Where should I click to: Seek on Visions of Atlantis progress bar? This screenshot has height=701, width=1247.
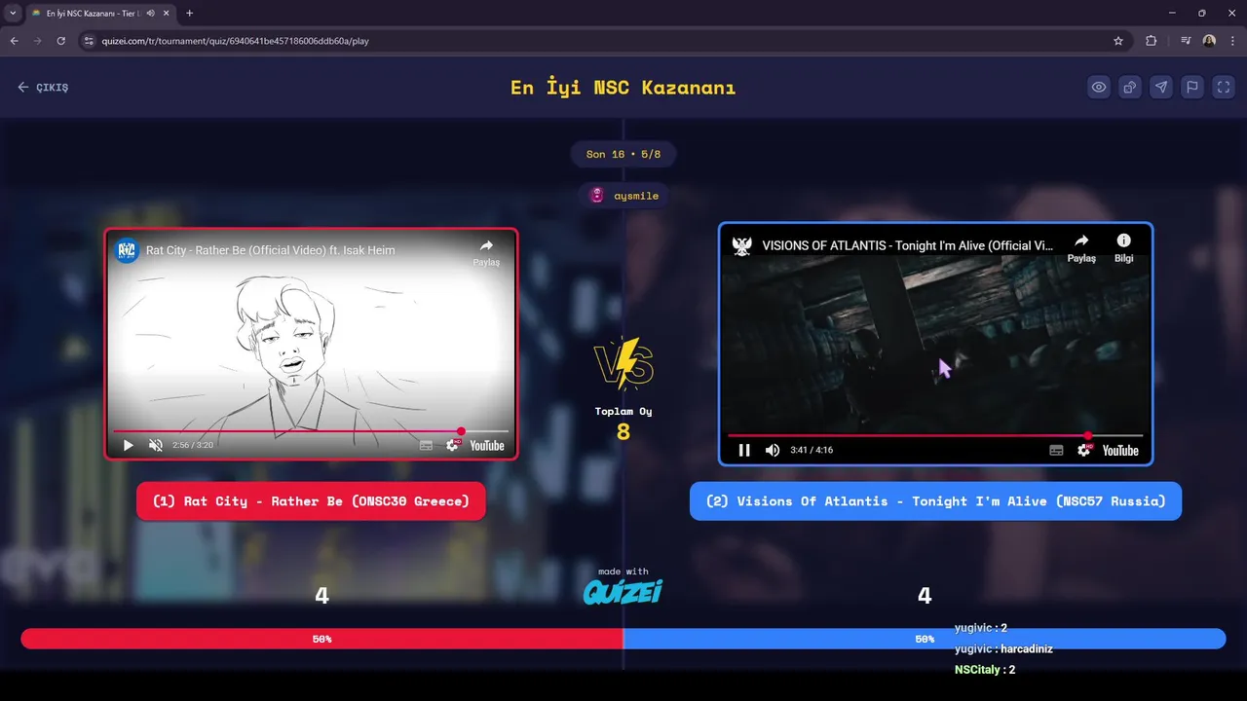point(935,435)
